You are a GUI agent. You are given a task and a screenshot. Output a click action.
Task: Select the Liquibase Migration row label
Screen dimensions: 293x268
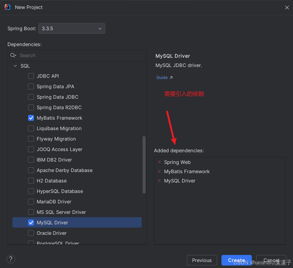pyautogui.click(x=59, y=129)
